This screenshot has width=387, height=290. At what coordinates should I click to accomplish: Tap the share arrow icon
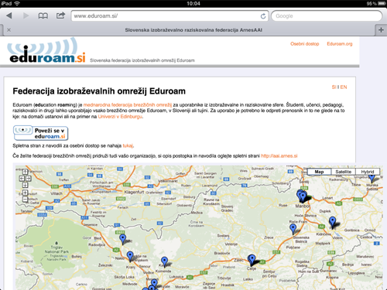(x=60, y=15)
